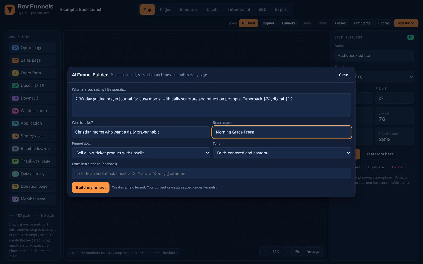Click the EM badge for Email follow-up
423x264 pixels.
[x=15, y=149]
